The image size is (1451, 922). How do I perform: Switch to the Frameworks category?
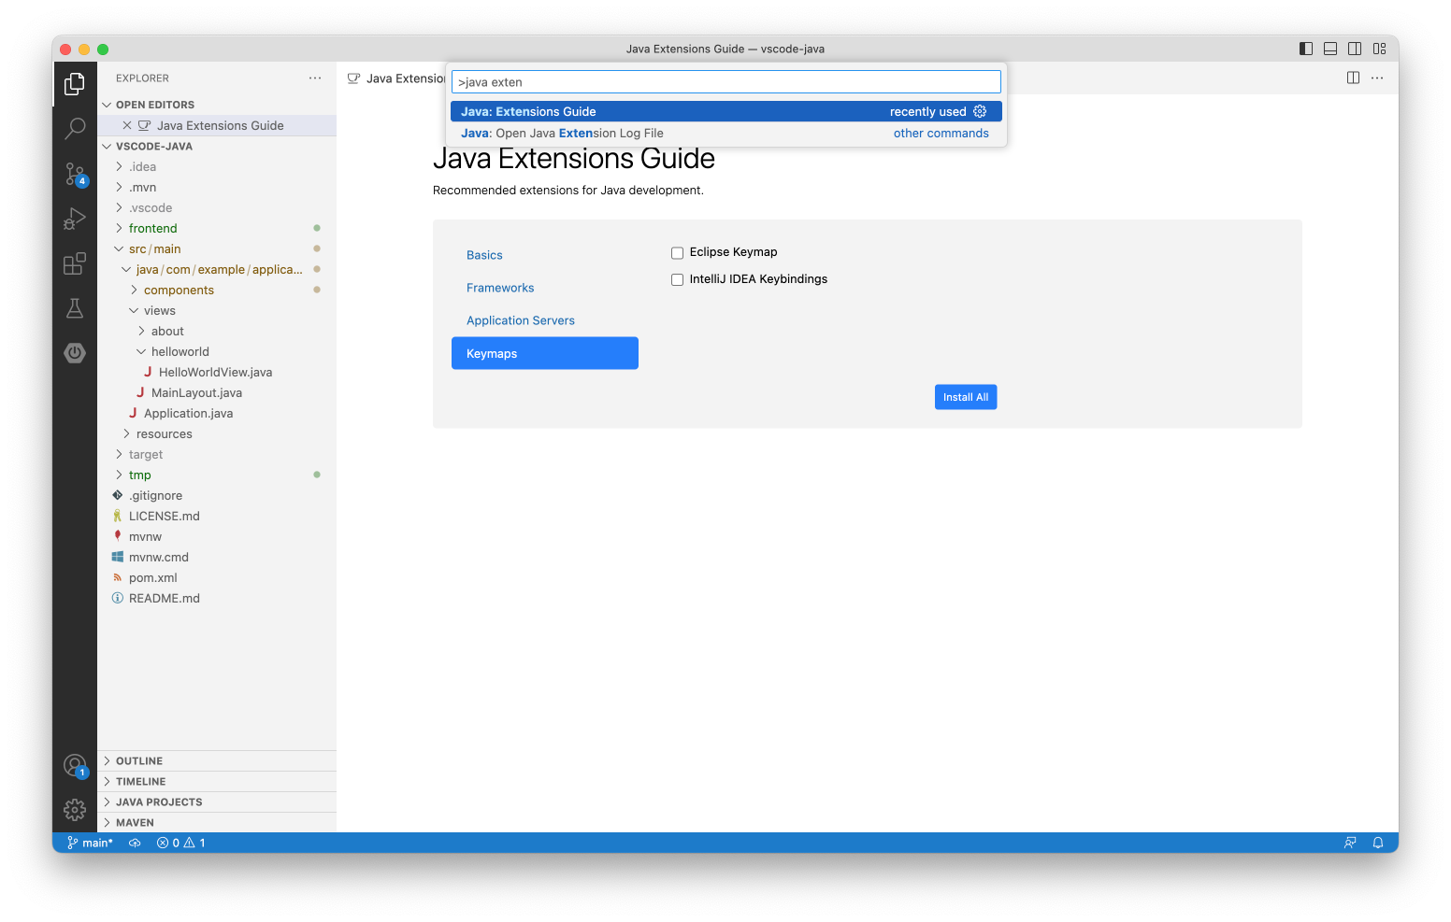500,288
